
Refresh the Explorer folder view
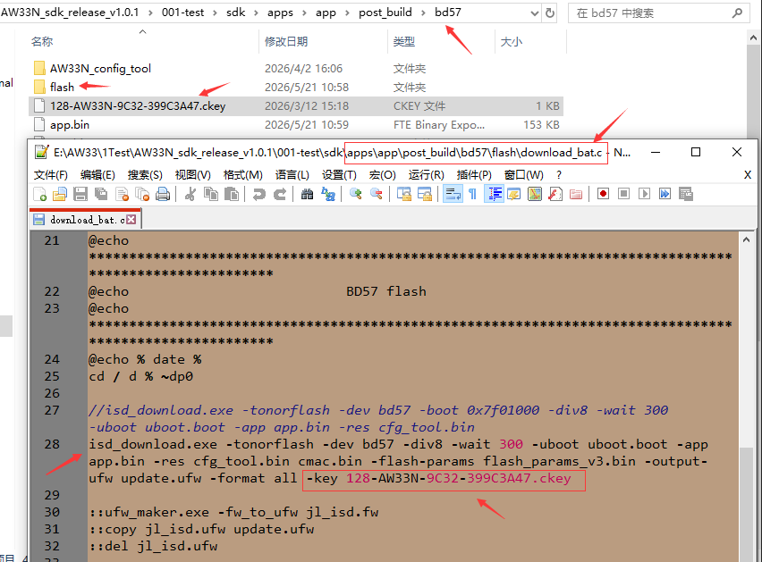point(550,13)
